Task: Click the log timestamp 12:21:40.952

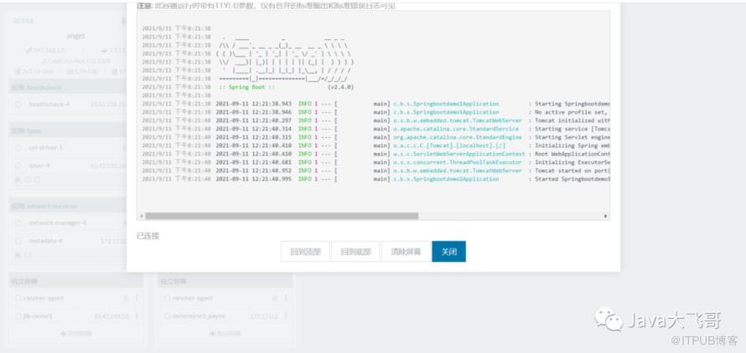Action: pyautogui.click(x=272, y=171)
